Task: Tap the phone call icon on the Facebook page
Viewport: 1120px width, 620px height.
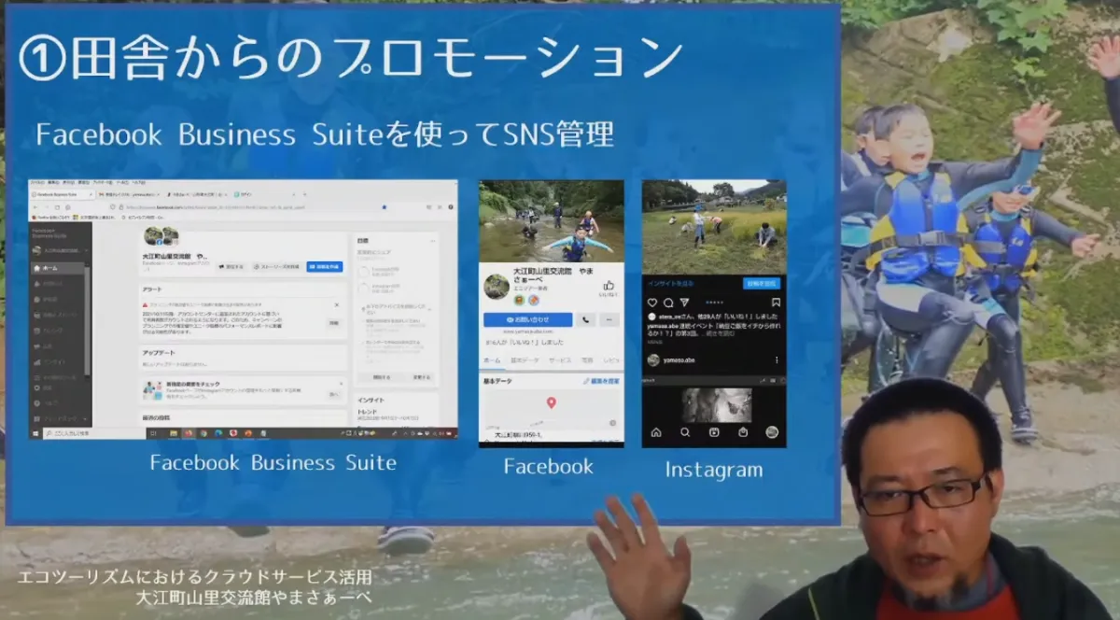Action: tap(586, 319)
